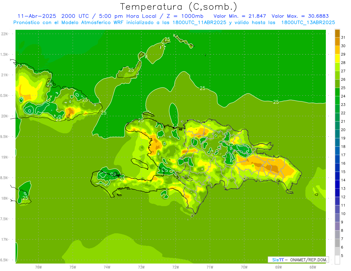The width and height of the screenshot is (351, 271).
Task: Click Valor Min. = 21.847 text
Action: 240,16
